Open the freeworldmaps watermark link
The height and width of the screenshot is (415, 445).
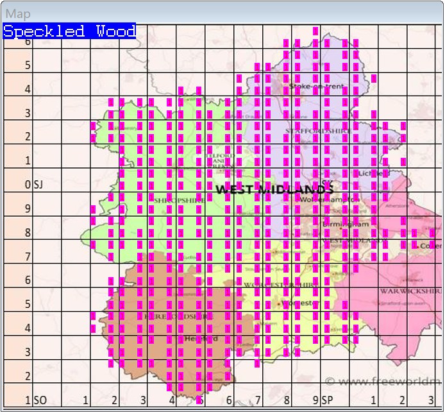point(383,382)
